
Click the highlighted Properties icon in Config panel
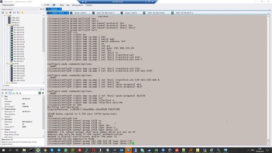coord(10,93)
